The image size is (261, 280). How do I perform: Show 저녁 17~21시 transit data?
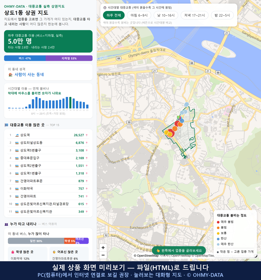(194, 15)
